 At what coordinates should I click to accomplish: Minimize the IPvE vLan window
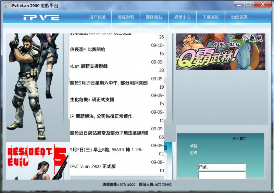pos(239,4)
